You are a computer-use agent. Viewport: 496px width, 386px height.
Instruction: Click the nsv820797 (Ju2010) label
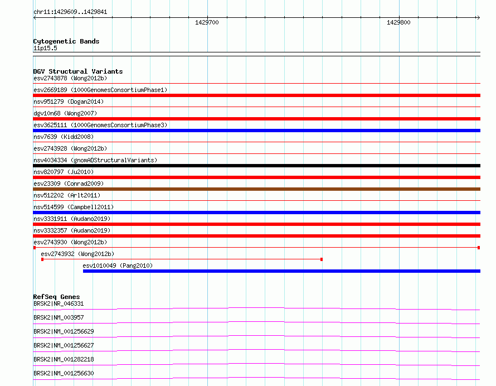tap(64, 172)
